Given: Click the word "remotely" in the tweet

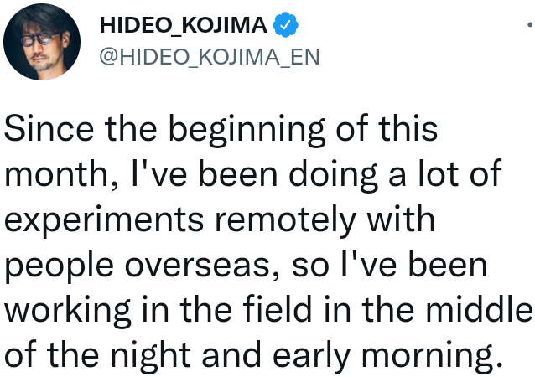Looking at the screenshot, I should tap(285, 222).
